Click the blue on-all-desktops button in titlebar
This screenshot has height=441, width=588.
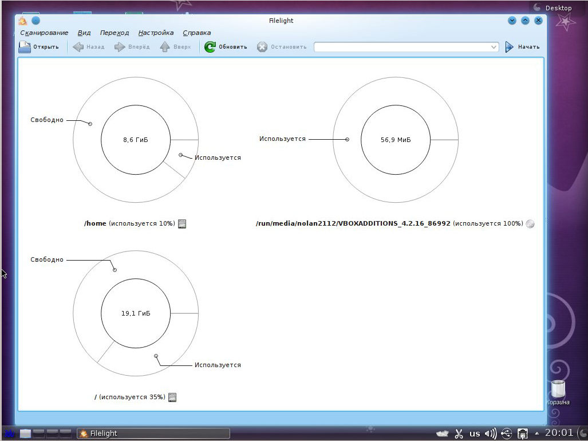coord(35,21)
